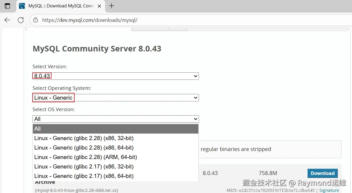Click the MySQL Community Server 8.0.43 heading
The image size is (352, 193).
click(97, 49)
